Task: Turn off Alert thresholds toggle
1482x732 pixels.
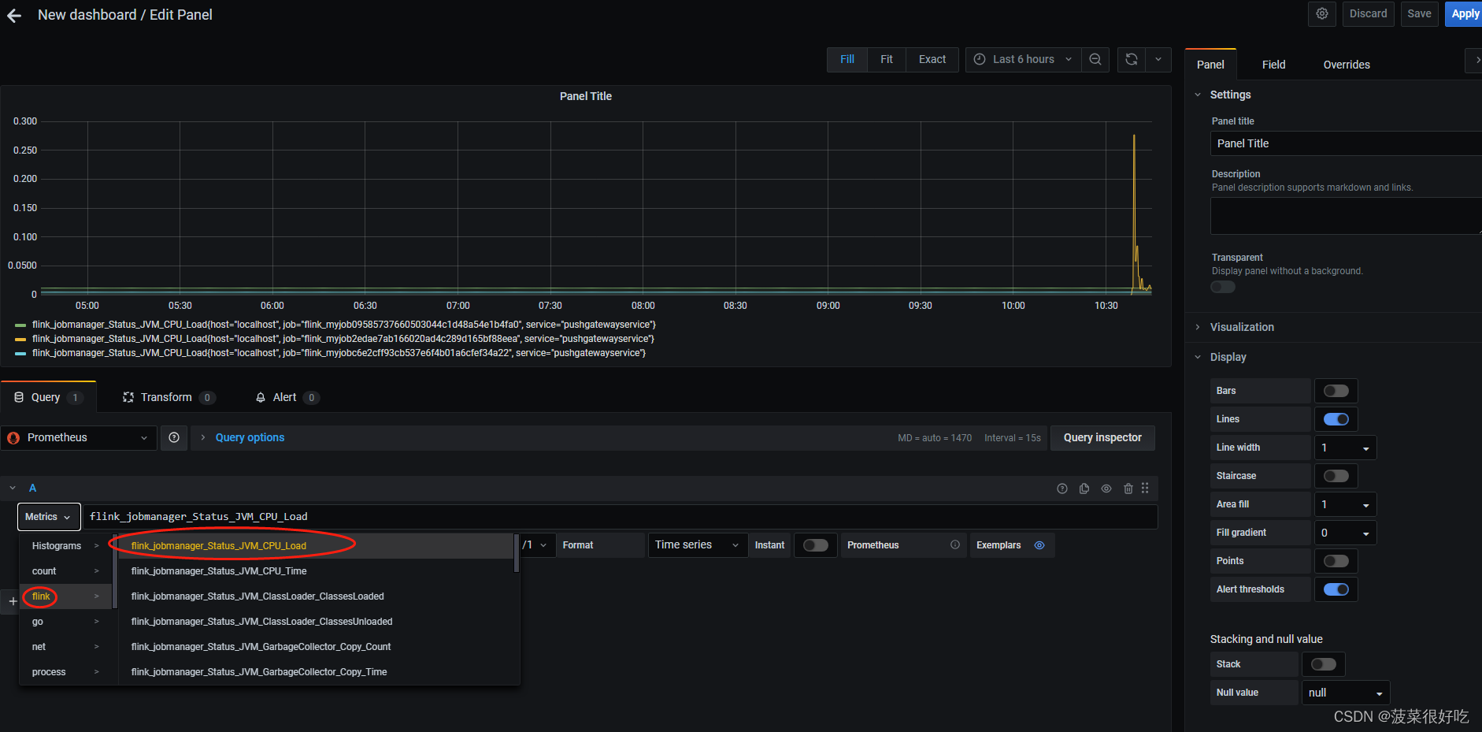Action: [x=1336, y=589]
